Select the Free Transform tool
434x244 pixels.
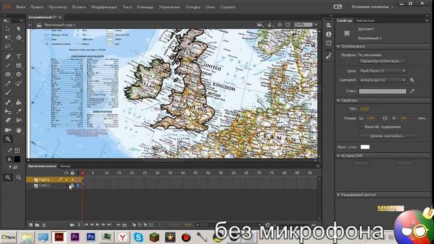coord(7,37)
